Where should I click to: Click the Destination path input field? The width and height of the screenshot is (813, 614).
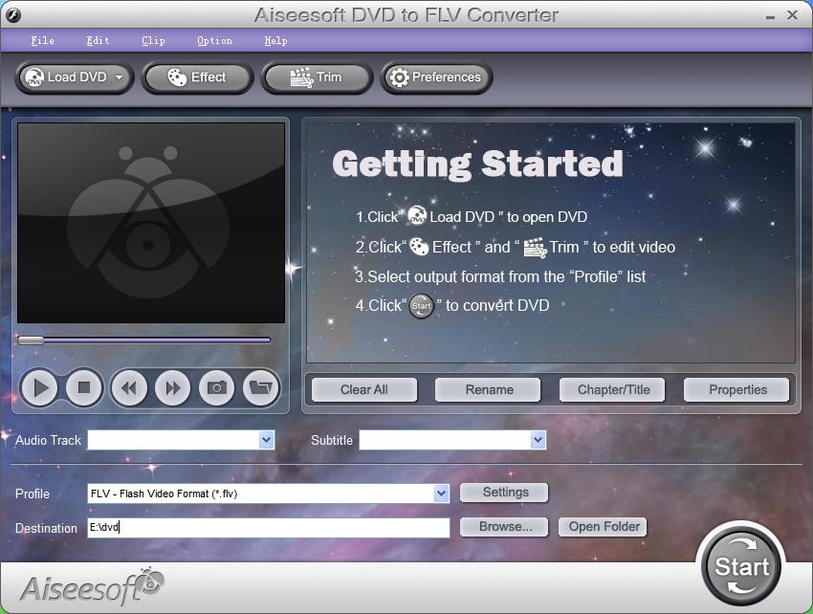click(x=269, y=527)
